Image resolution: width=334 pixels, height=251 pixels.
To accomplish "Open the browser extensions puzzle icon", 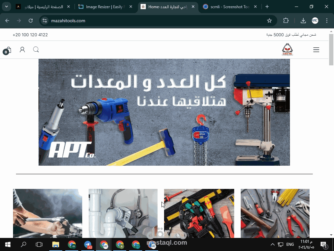I will pyautogui.click(x=286, y=21).
